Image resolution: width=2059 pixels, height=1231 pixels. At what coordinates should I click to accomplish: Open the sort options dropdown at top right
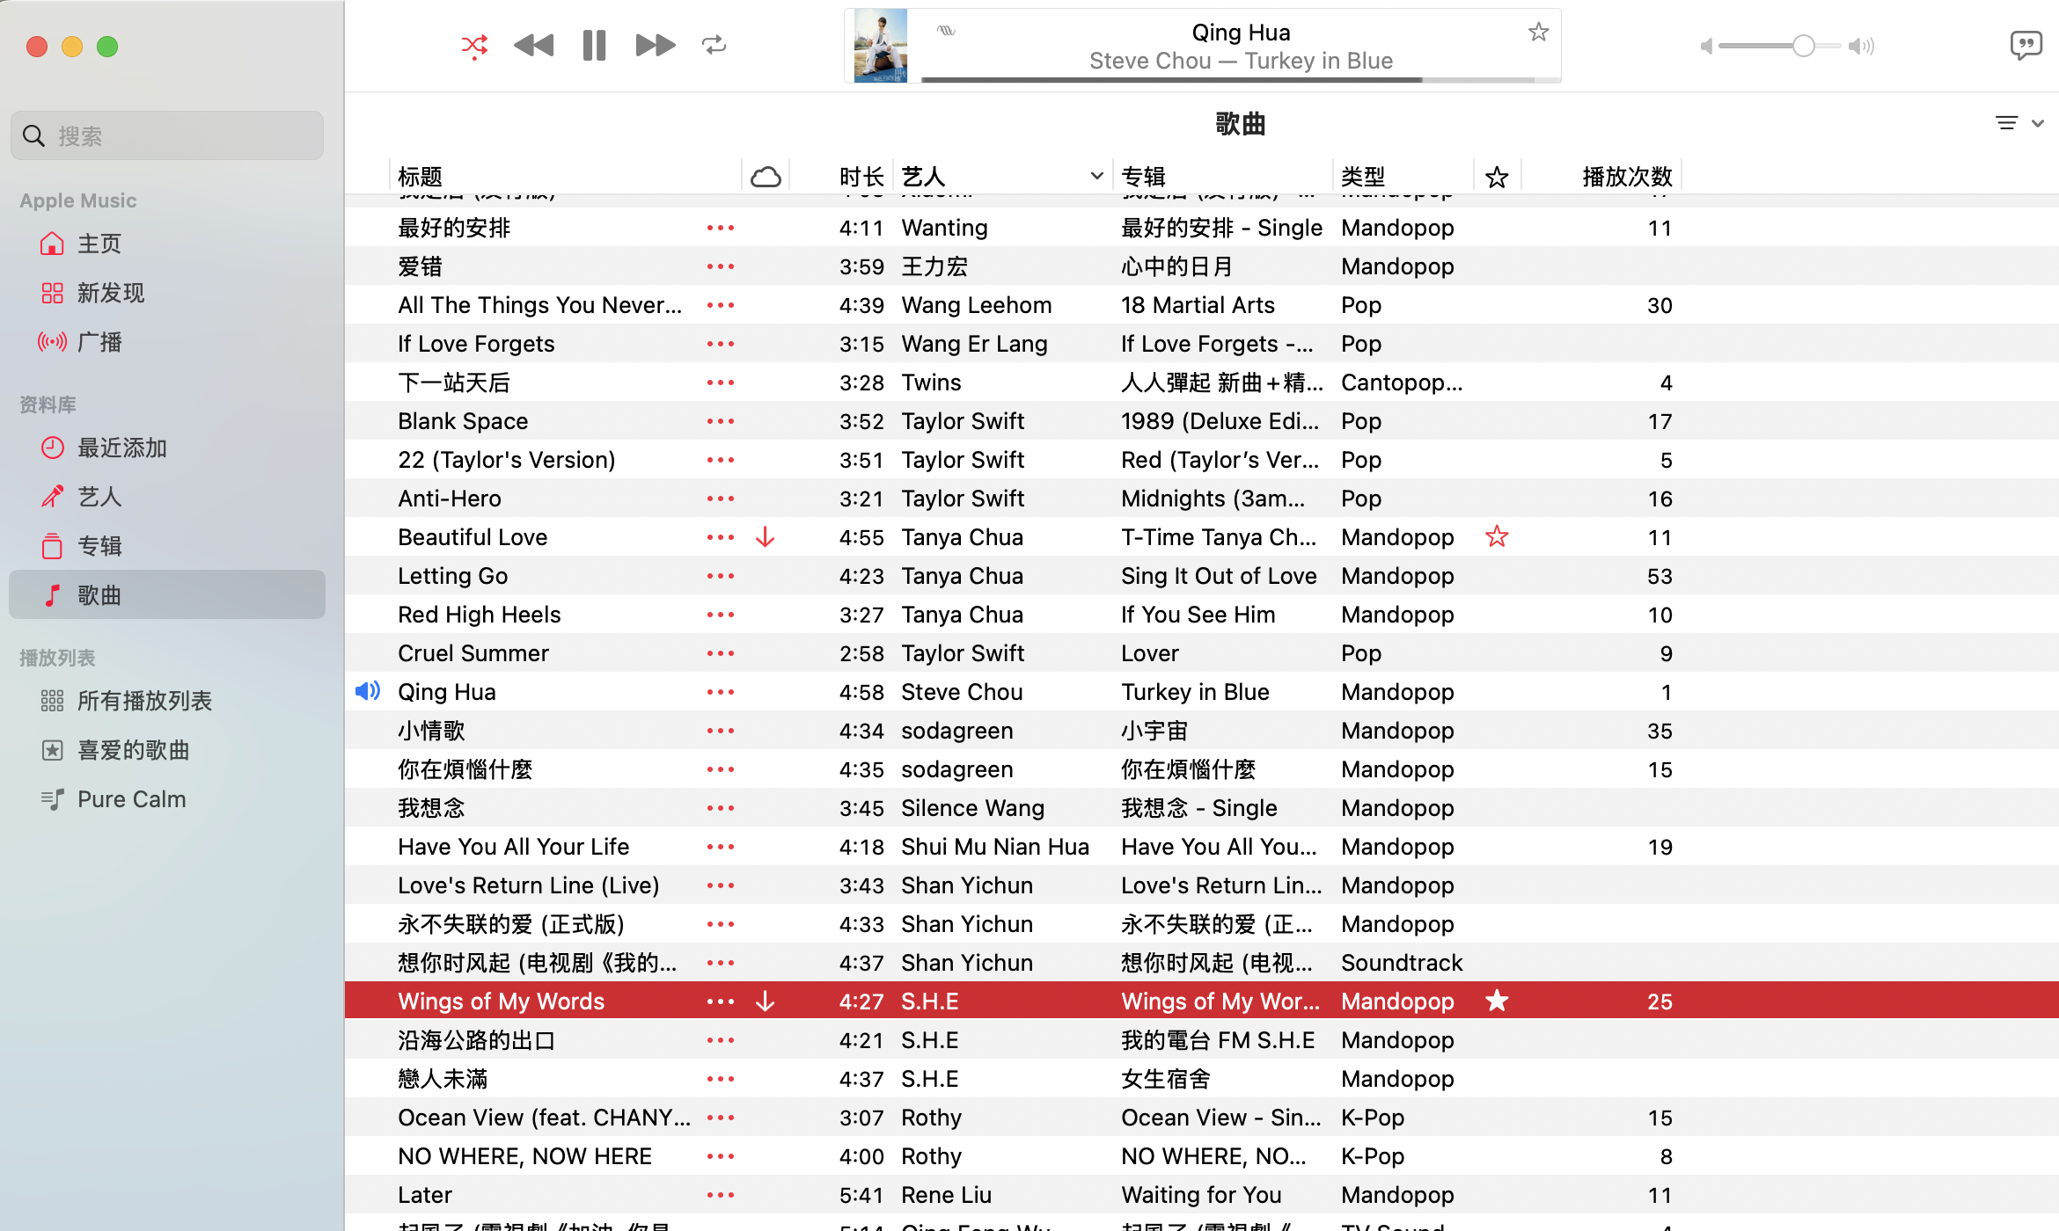tap(2016, 123)
